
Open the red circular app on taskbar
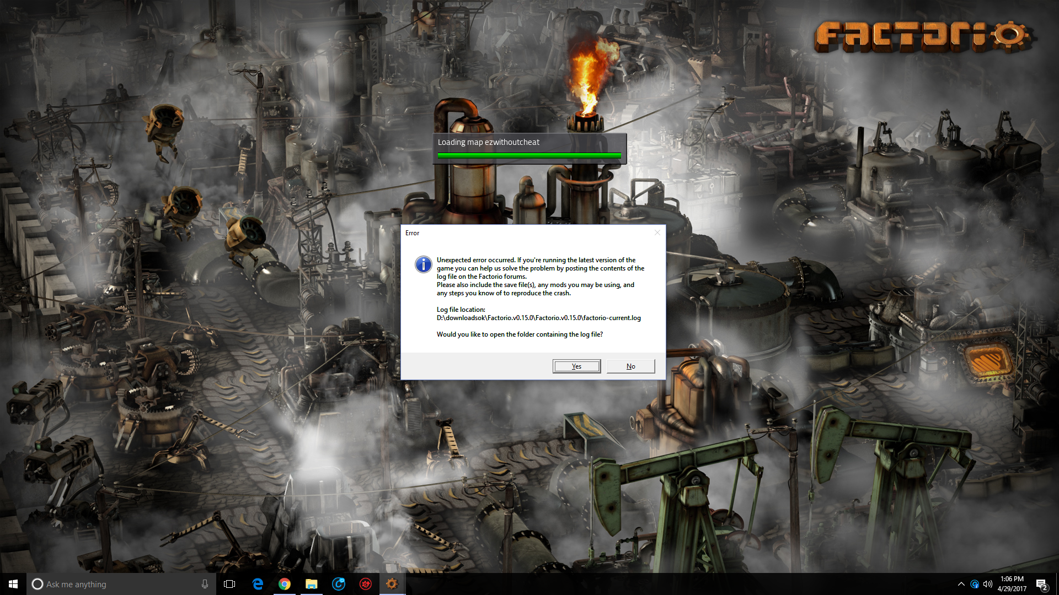click(x=365, y=584)
